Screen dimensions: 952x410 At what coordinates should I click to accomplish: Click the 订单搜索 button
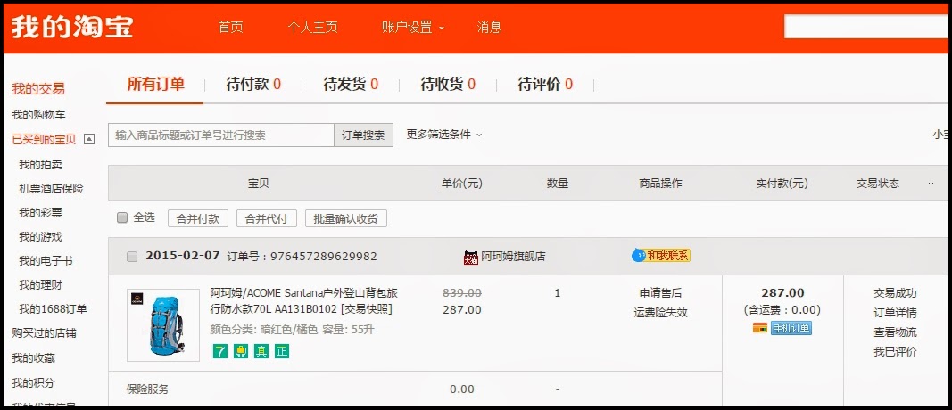point(363,135)
